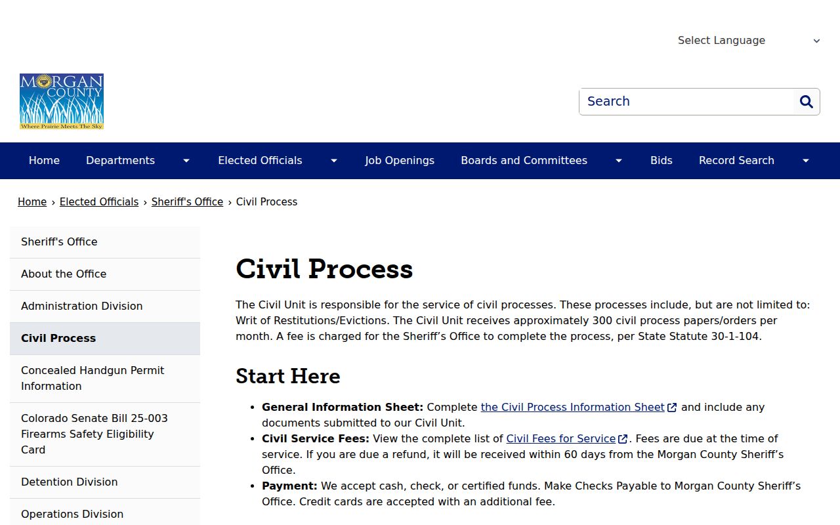Go to Home in navigation bar
840x525 pixels.
coord(44,161)
